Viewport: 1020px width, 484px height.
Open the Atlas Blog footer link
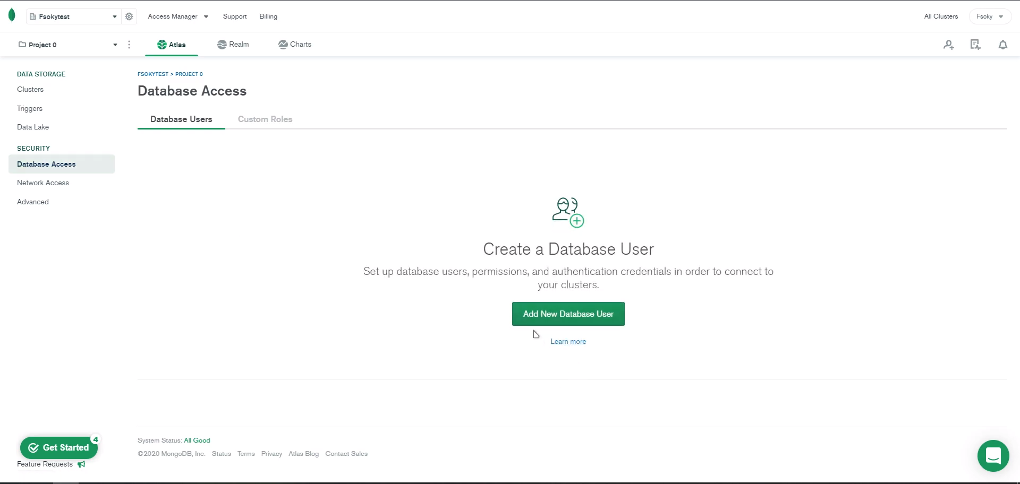click(304, 454)
